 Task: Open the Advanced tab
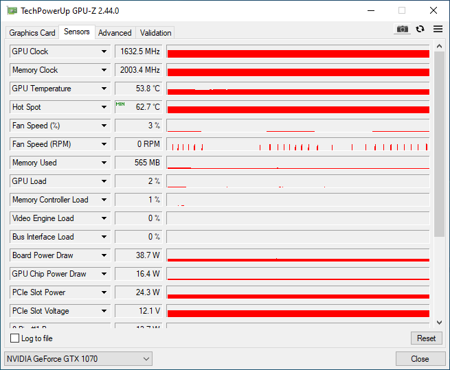(x=115, y=33)
